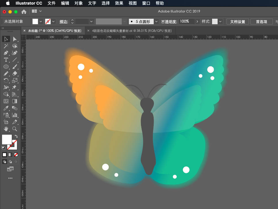Enable Draw Behind mode
The height and width of the screenshot is (209, 278).
coord(10,162)
